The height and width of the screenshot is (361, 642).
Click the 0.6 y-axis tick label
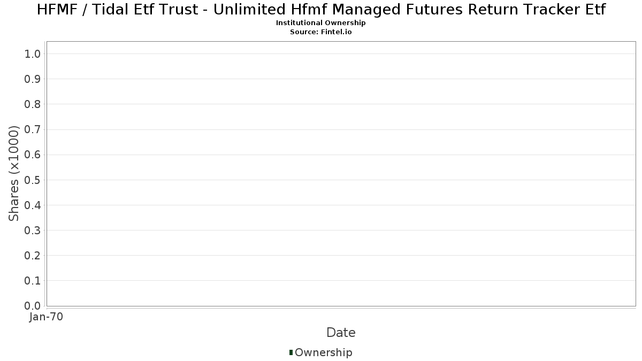pyautogui.click(x=33, y=155)
